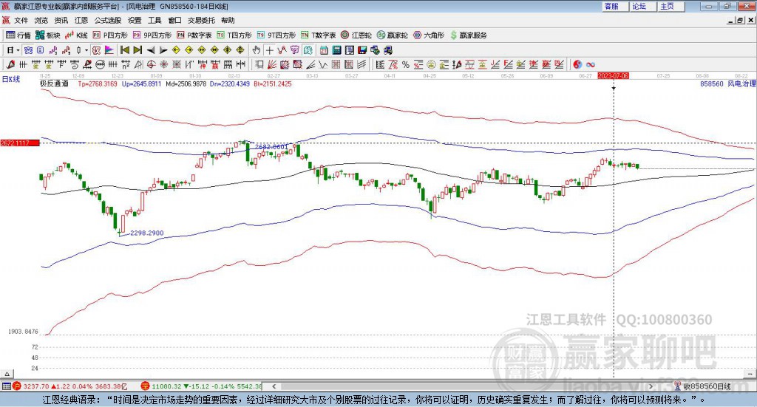Viewport: 757px width, 407px height.
Task: Open the P数字表 tool
Action: pos(194,35)
